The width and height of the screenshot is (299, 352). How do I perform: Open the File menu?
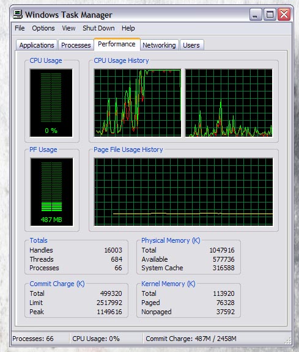tap(20, 28)
